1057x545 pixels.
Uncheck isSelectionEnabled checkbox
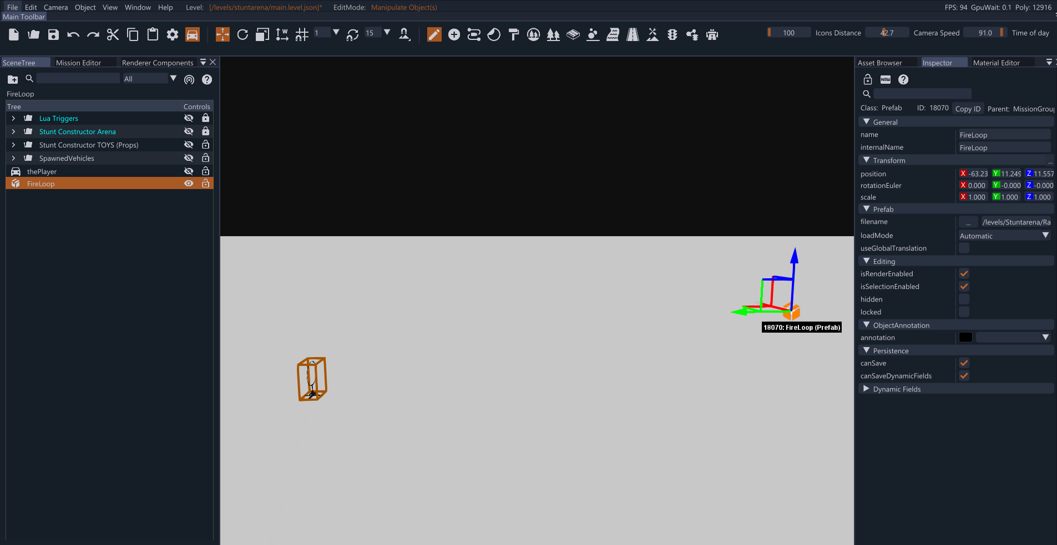point(964,286)
